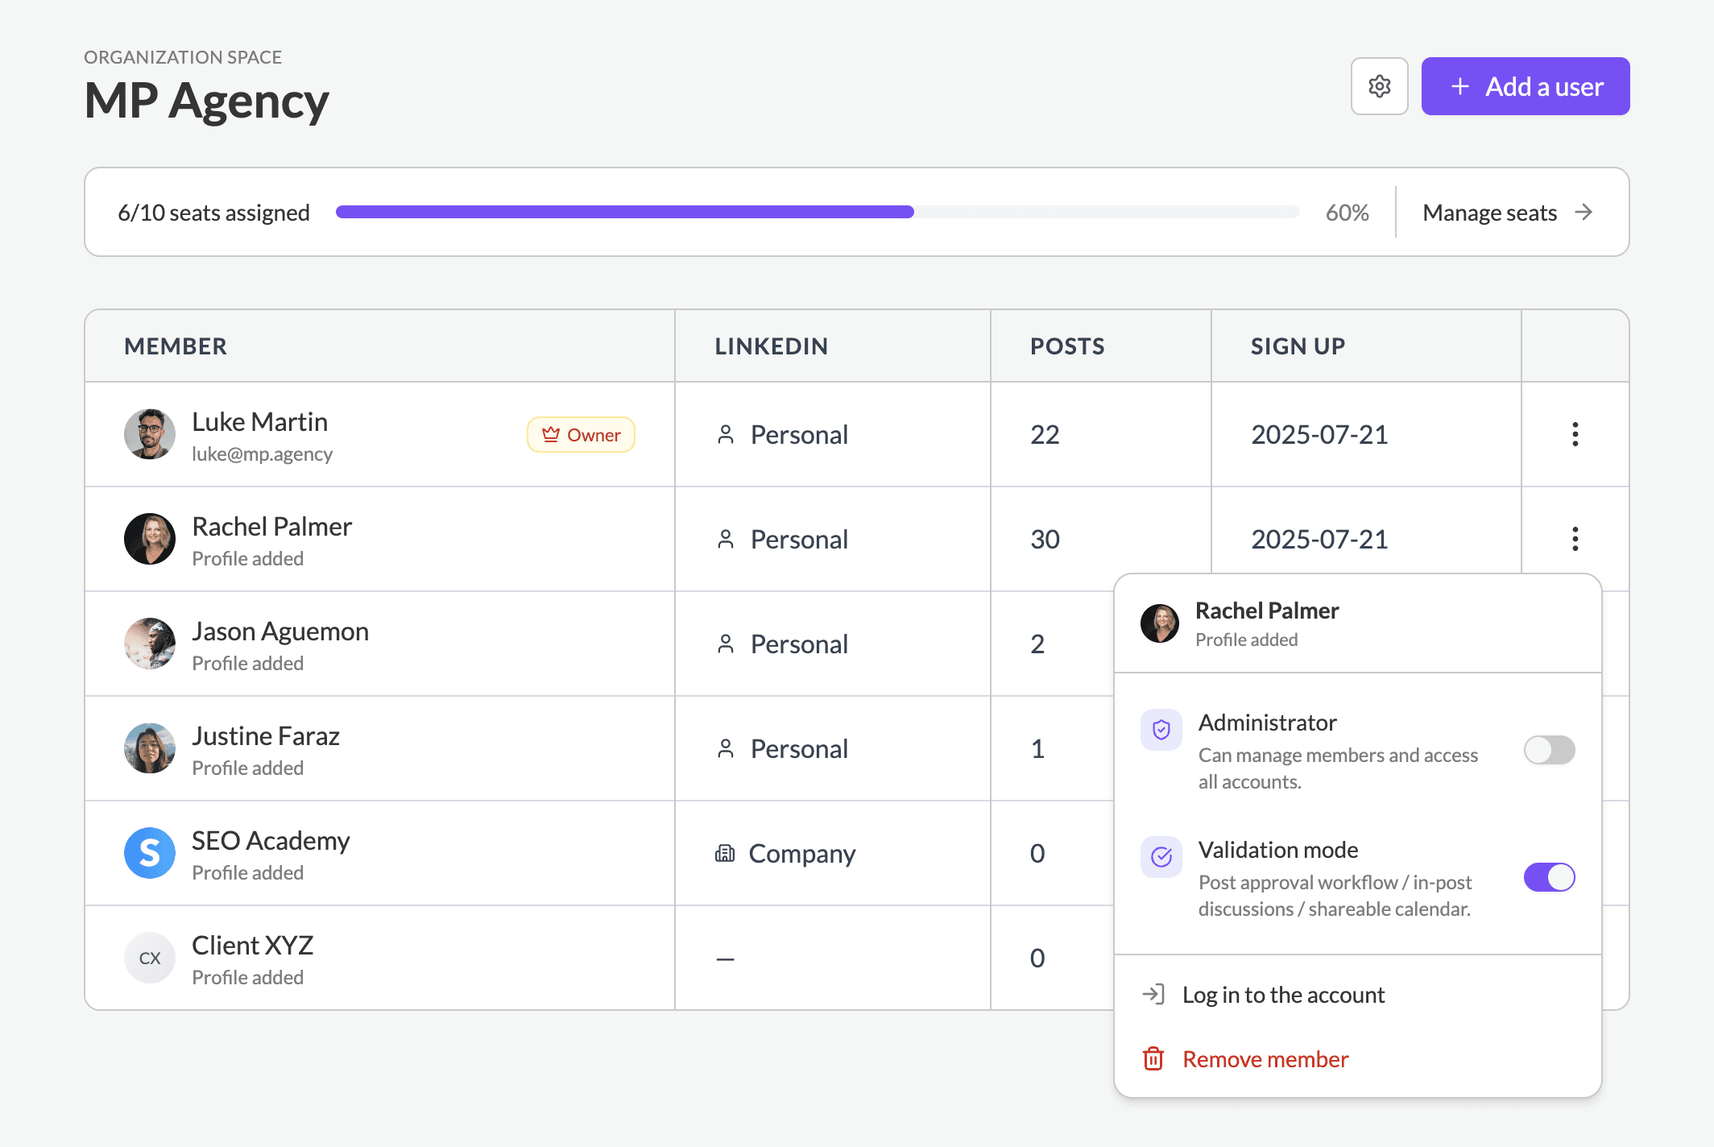Click the Administrator shield icon
Image resolution: width=1714 pixels, height=1147 pixels.
point(1161,730)
